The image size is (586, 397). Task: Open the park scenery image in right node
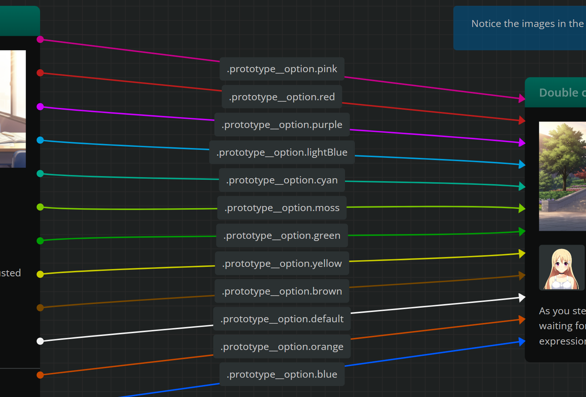[x=562, y=176]
